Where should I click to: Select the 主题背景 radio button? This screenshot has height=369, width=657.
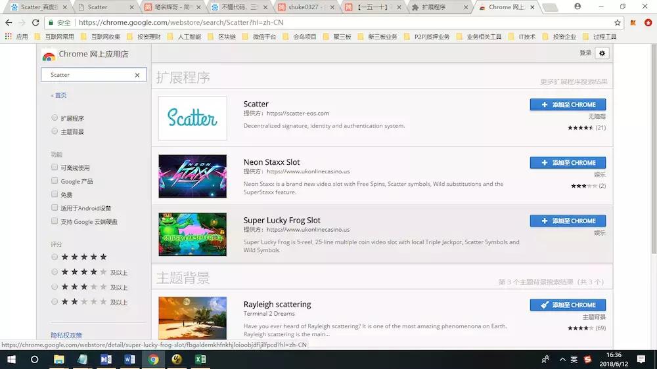click(x=55, y=131)
